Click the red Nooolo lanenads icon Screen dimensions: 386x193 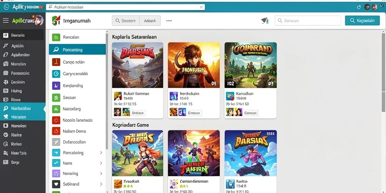coord(56,120)
